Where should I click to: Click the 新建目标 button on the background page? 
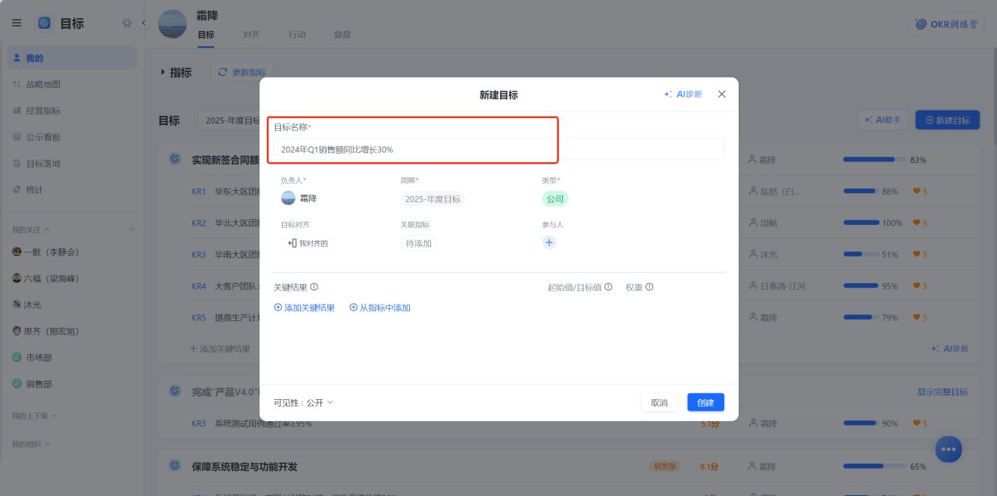(947, 120)
